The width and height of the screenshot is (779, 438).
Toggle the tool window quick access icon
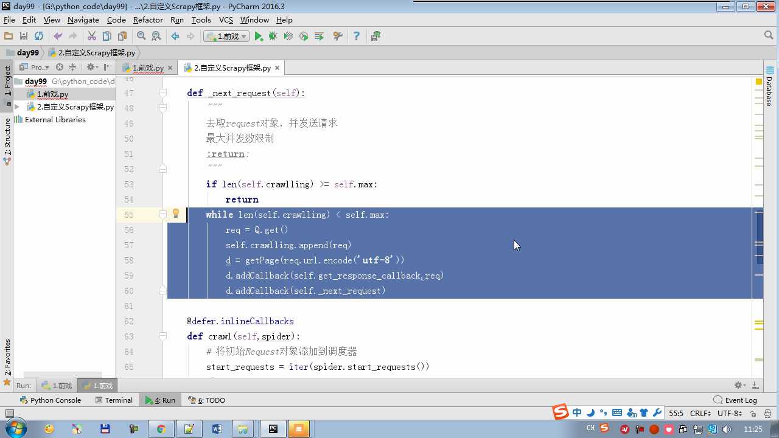(x=9, y=413)
